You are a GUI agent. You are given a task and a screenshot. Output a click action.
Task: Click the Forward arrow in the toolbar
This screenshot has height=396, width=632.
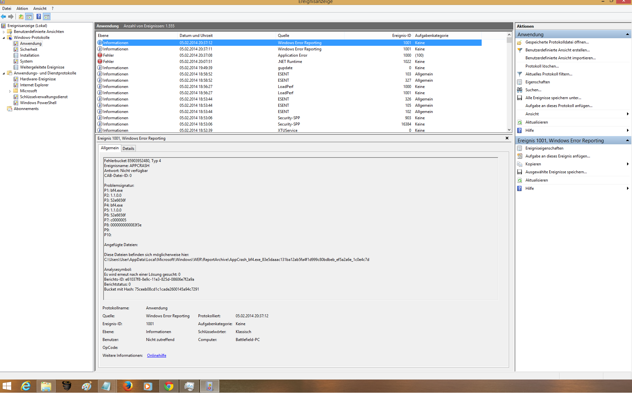11,16
